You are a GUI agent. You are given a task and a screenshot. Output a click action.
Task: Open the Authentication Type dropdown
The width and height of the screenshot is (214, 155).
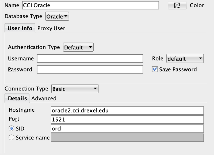click(x=78, y=47)
